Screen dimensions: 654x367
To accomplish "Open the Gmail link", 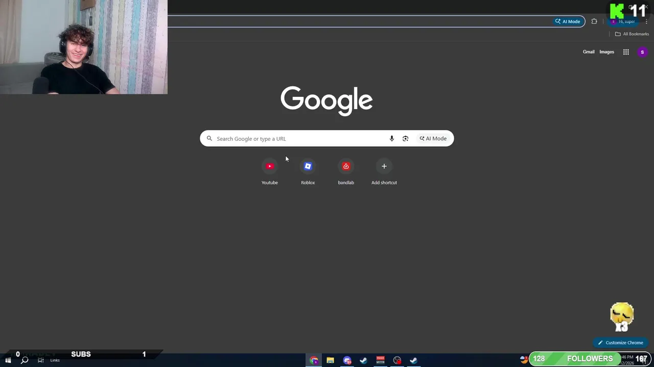I will (589, 52).
